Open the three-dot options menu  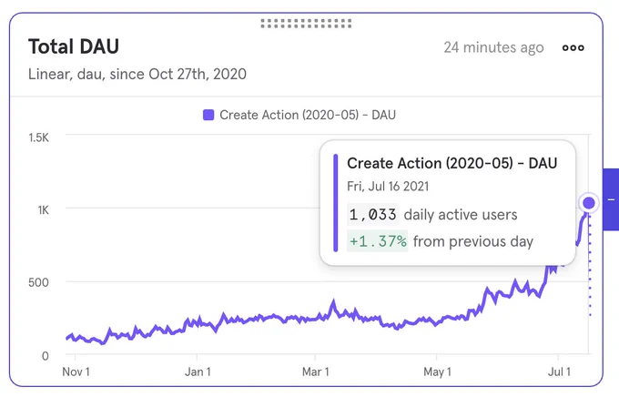tap(573, 47)
